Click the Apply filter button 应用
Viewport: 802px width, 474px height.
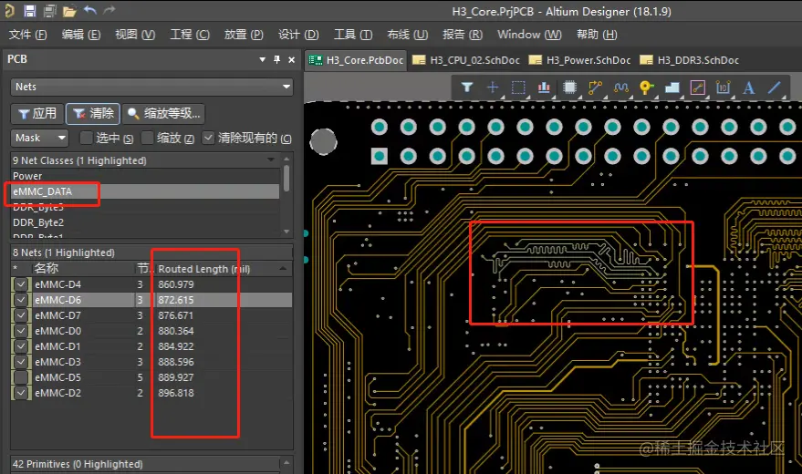point(37,113)
